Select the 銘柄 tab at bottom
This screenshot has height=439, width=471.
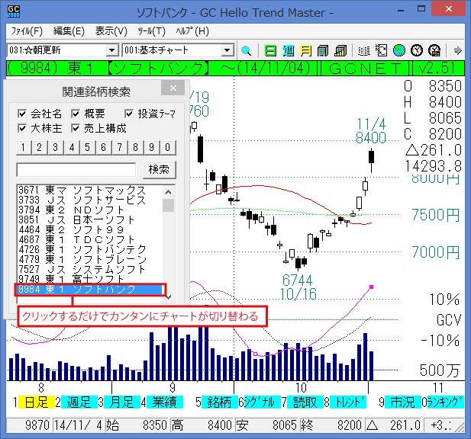(x=219, y=402)
